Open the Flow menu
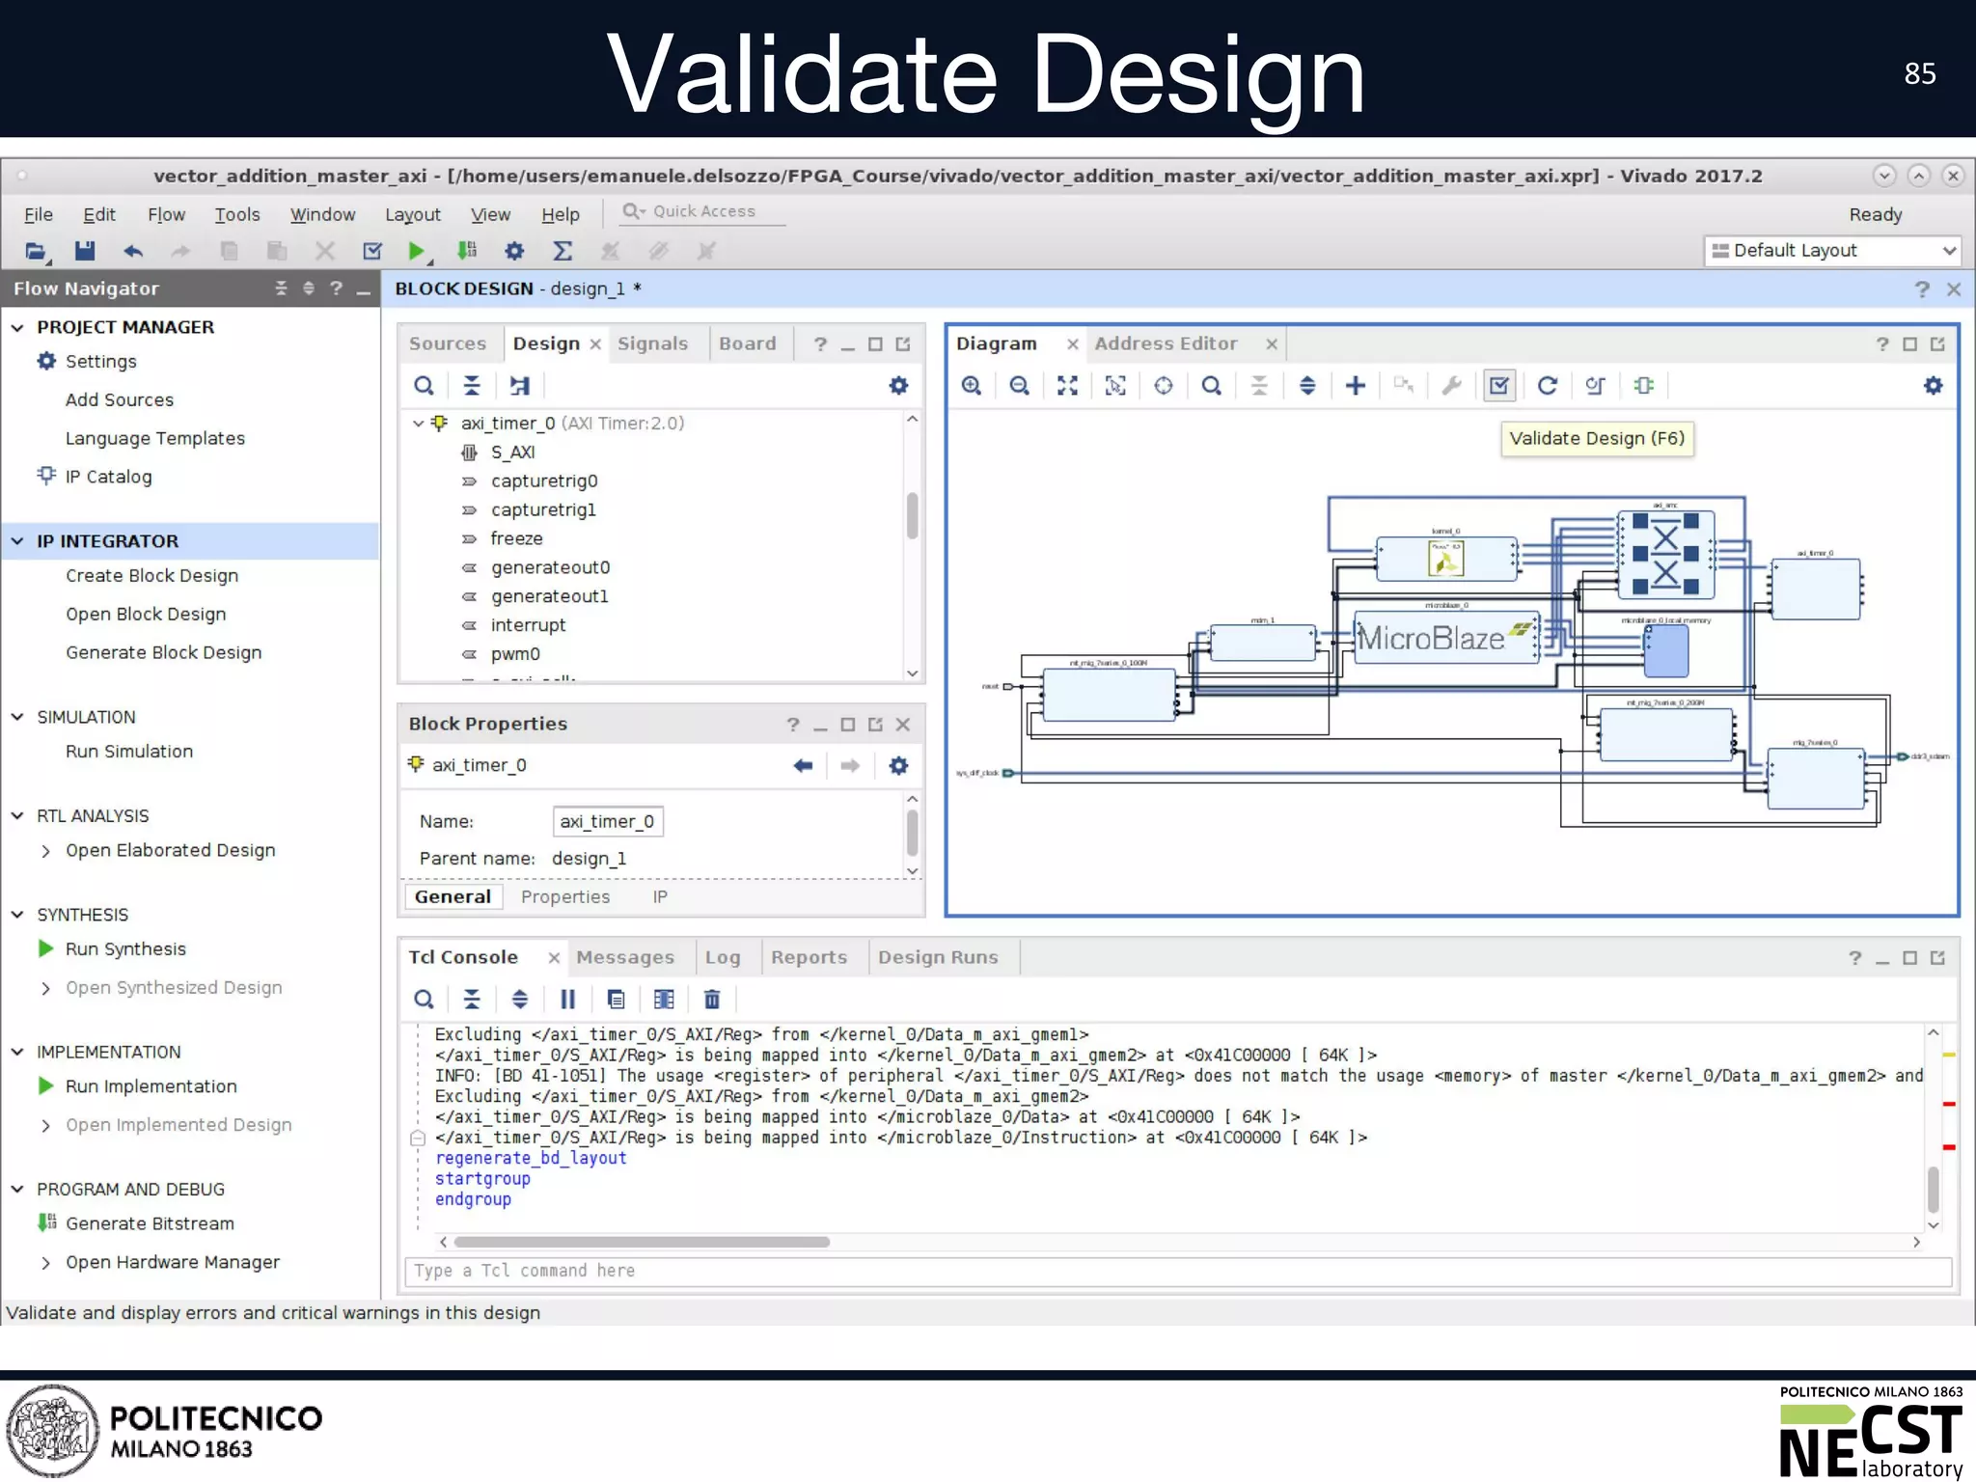1976x1482 pixels. click(166, 214)
